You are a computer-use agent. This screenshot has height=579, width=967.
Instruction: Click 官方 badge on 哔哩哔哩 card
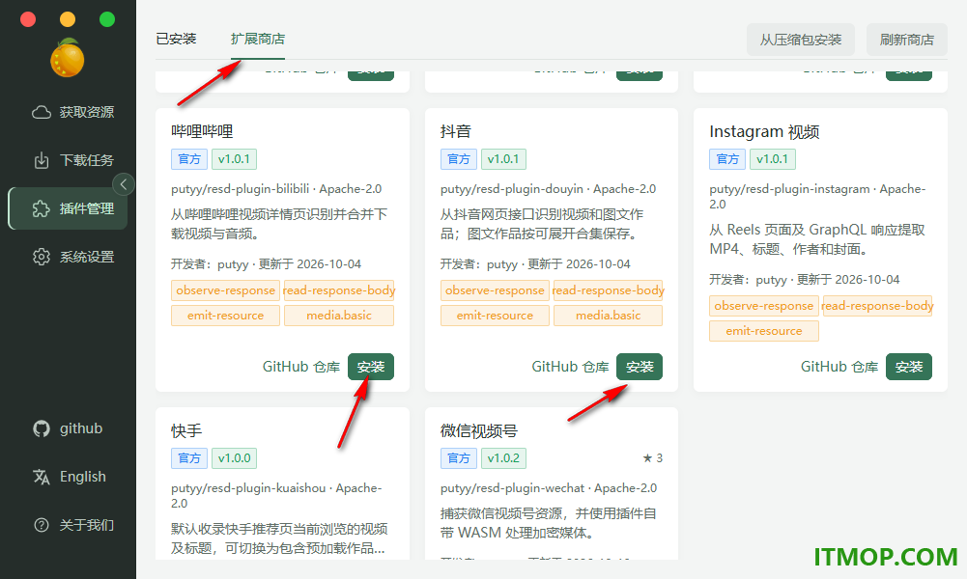[x=189, y=159]
